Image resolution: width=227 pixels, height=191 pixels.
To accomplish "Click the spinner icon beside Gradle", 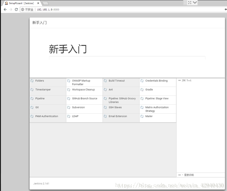I will 142,90.
